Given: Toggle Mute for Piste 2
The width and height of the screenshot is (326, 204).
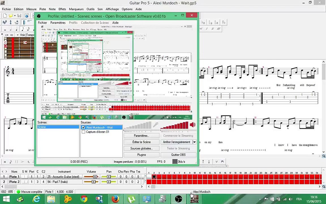Looking at the screenshot, I should coord(26,182).
